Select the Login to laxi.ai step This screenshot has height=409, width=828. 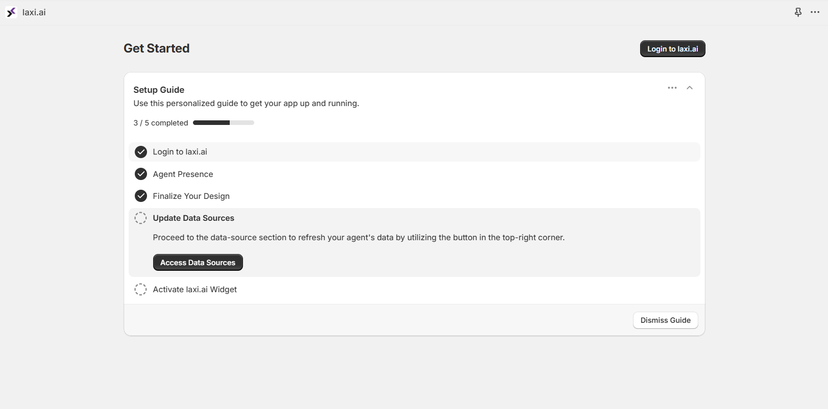click(180, 151)
